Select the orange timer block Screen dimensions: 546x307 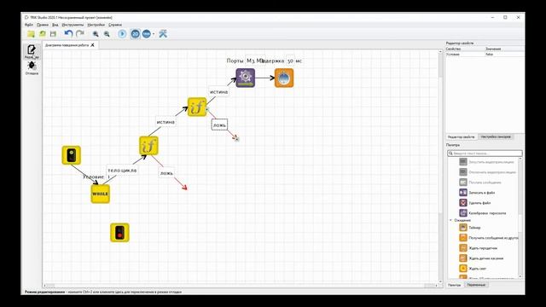pos(284,78)
